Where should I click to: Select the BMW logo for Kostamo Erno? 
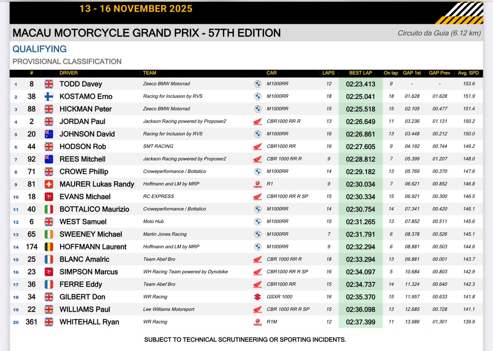258,96
